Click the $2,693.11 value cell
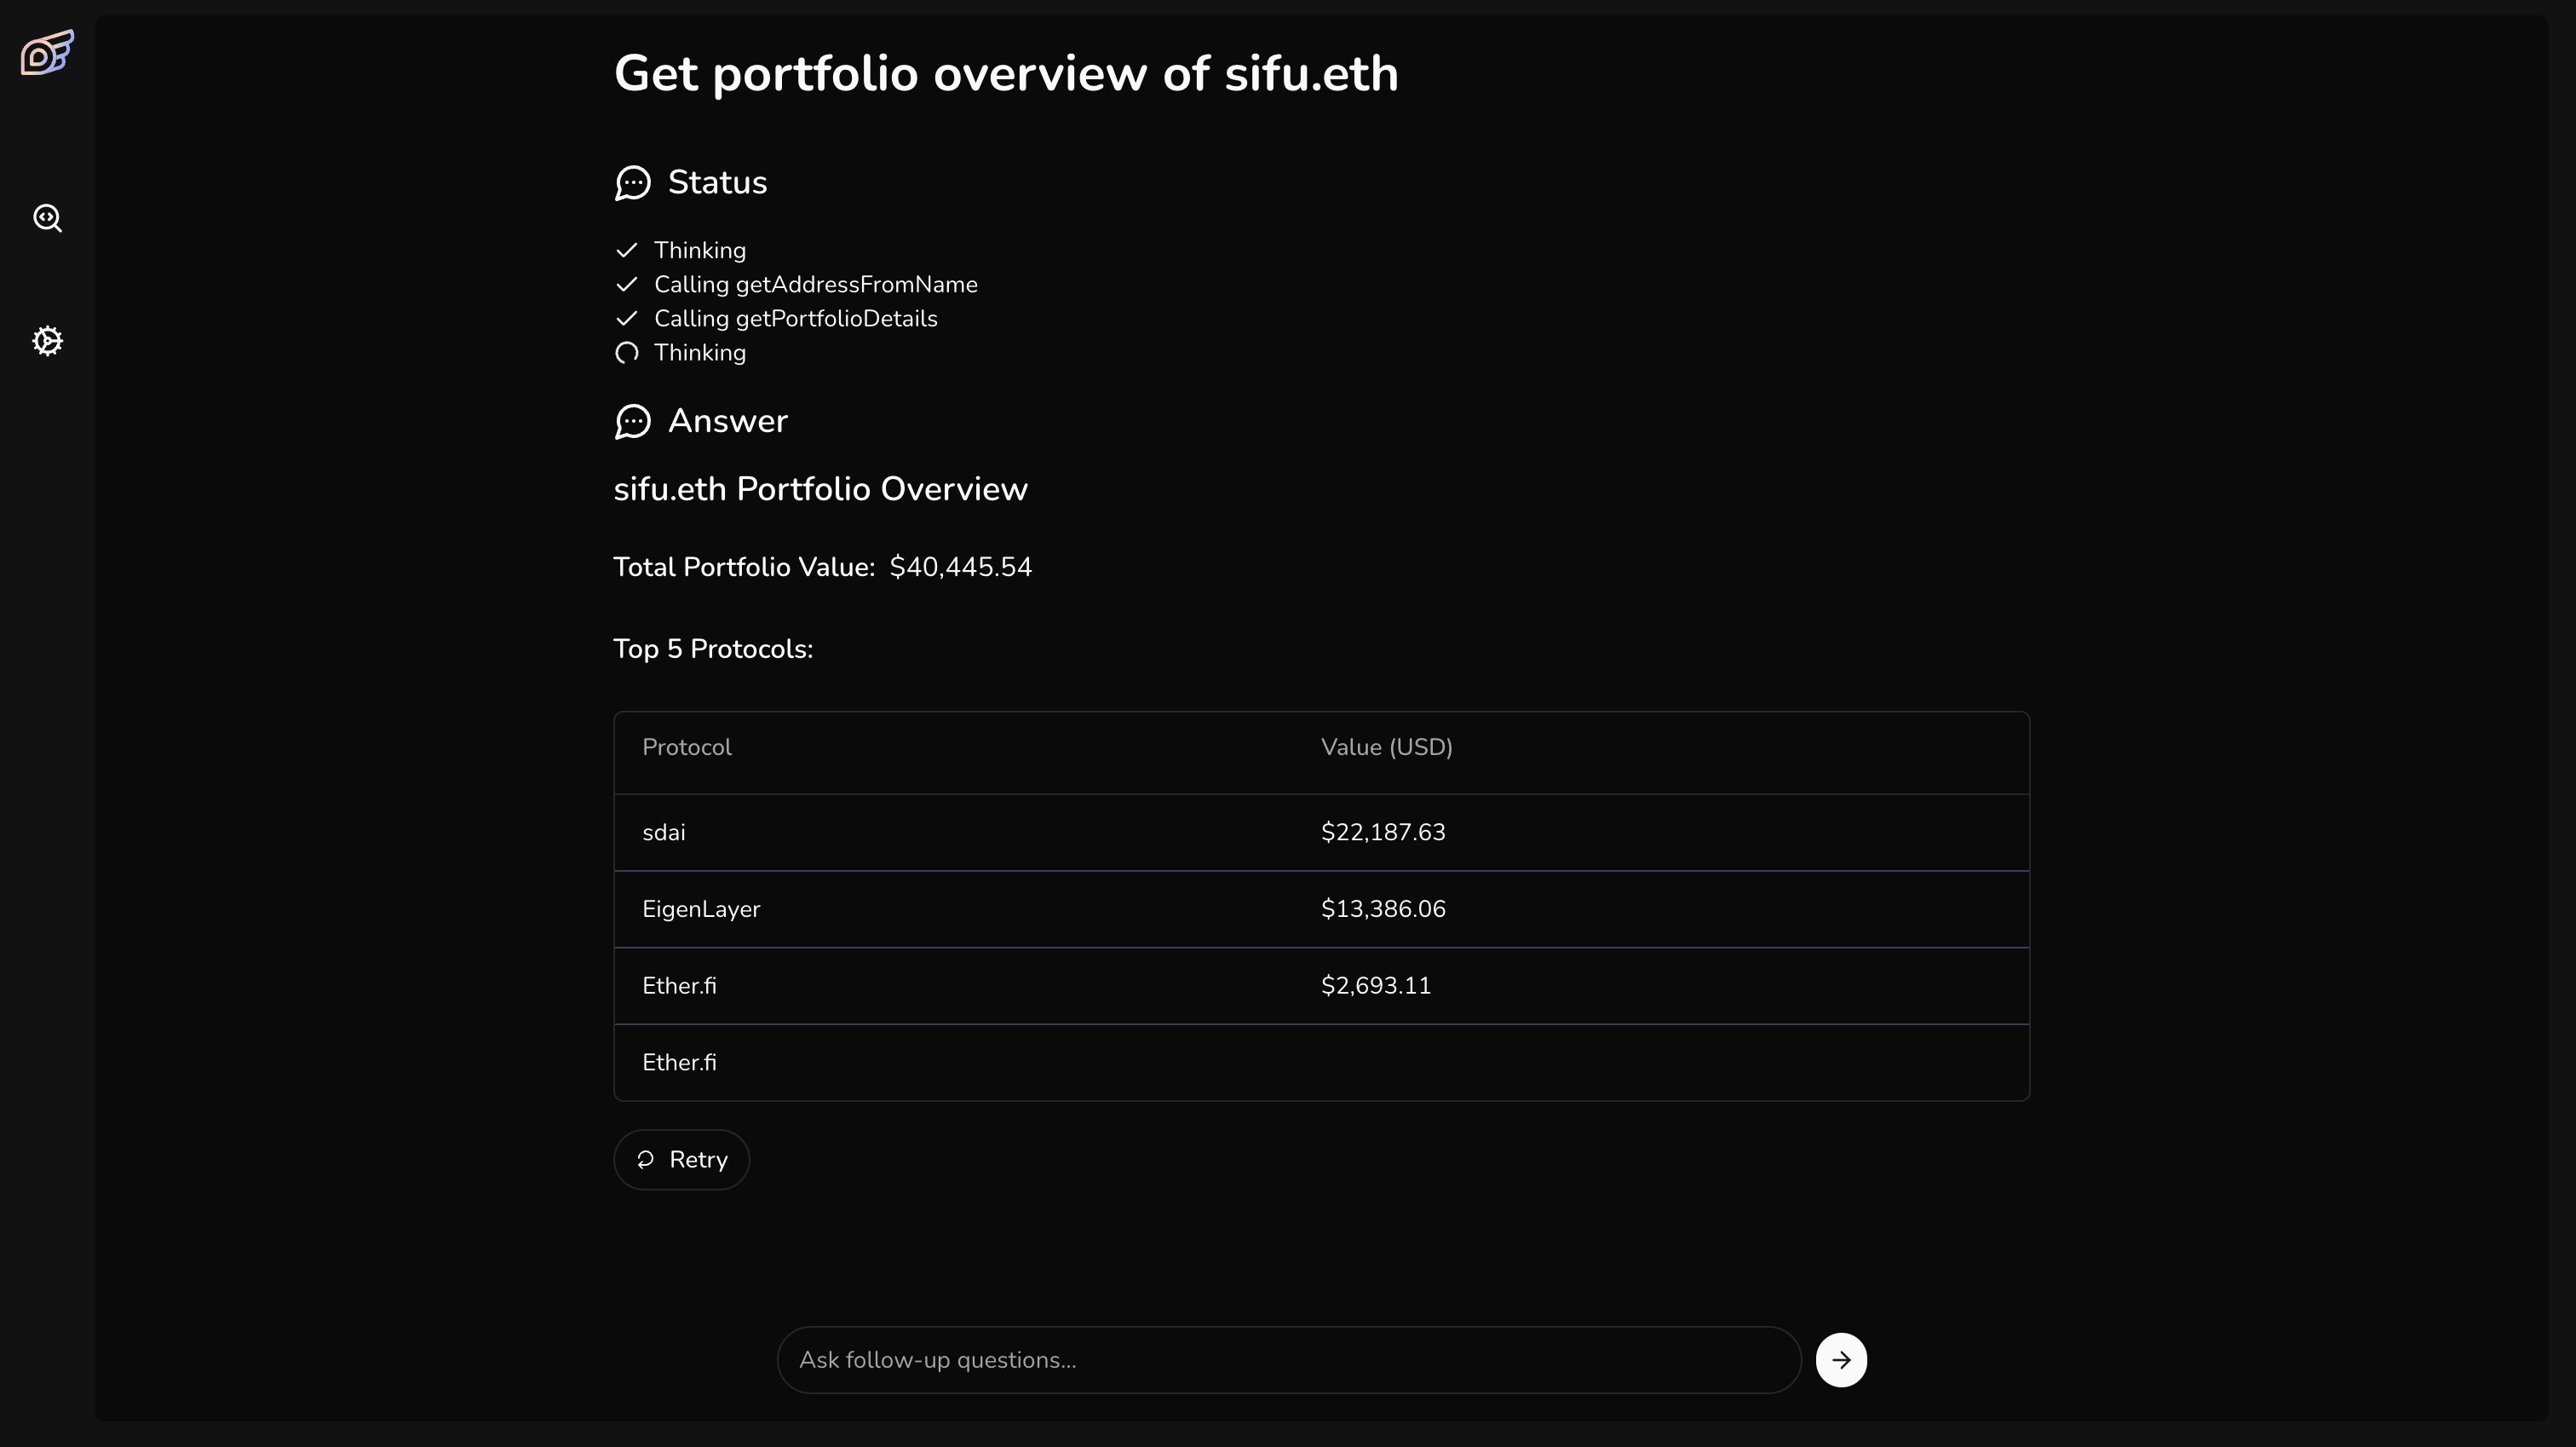The height and width of the screenshot is (1447, 2576). 1376,986
